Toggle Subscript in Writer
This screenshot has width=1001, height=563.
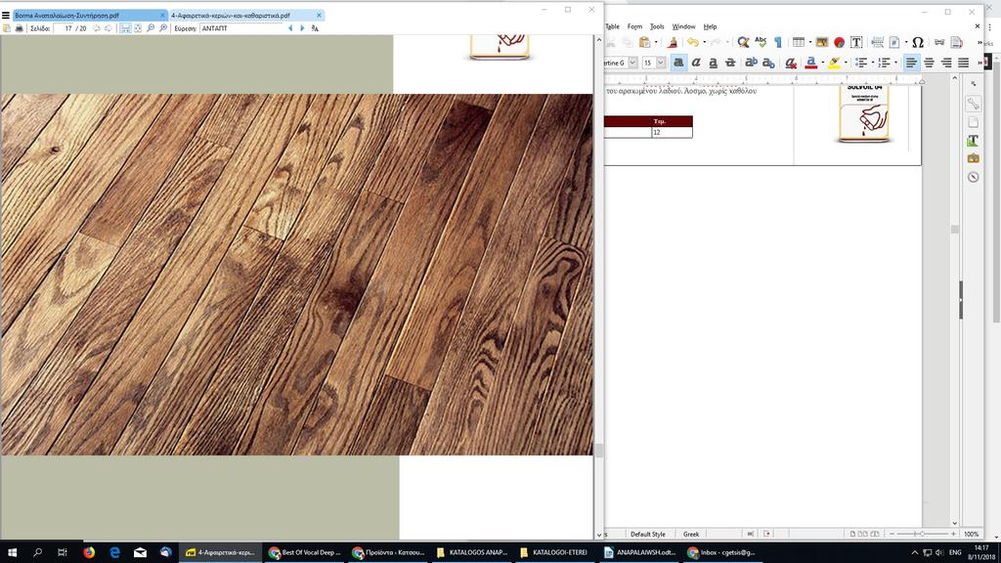768,63
